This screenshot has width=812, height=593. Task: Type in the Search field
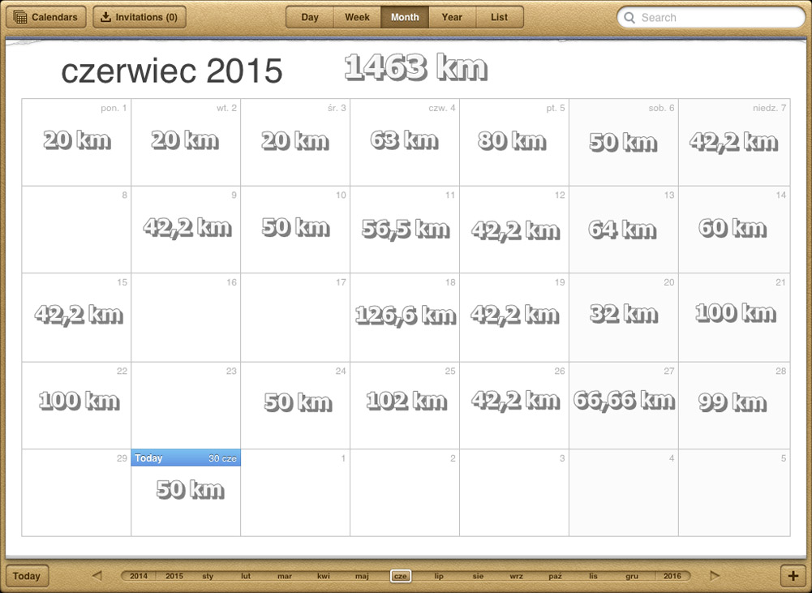(718, 18)
